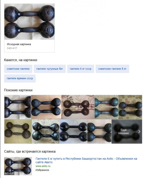The image size is (146, 178).
Task: Open the source image with number 6 dumbbells
Action: coord(30,22)
